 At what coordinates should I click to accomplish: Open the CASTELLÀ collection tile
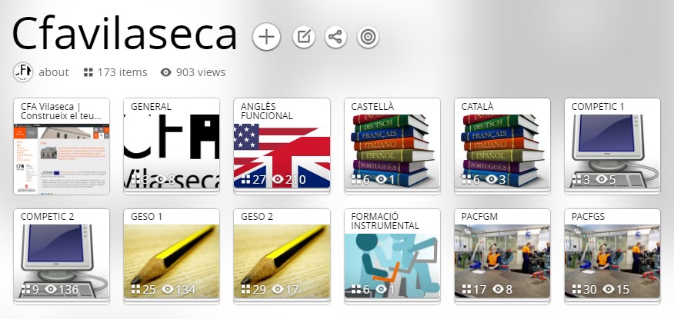tap(392, 146)
